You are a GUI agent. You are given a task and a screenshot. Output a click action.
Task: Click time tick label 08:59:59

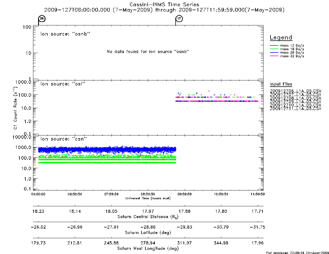point(148,194)
